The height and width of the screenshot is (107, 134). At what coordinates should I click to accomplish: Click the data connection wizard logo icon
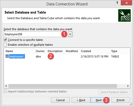click(x=124, y=15)
